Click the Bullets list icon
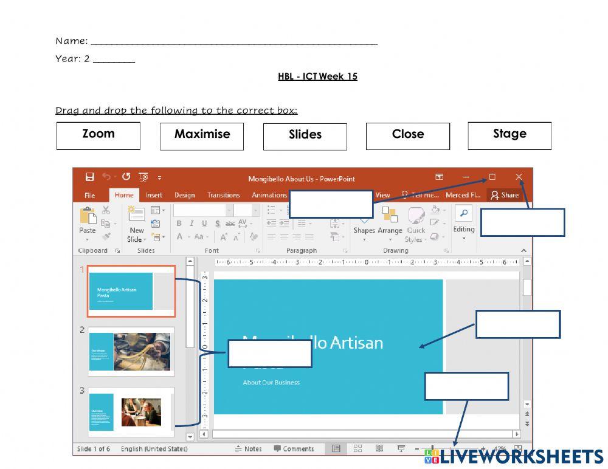The width and height of the screenshot is (608, 469). 271,210
